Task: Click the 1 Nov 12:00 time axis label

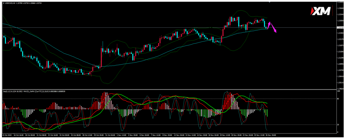Action: (x=121, y=135)
